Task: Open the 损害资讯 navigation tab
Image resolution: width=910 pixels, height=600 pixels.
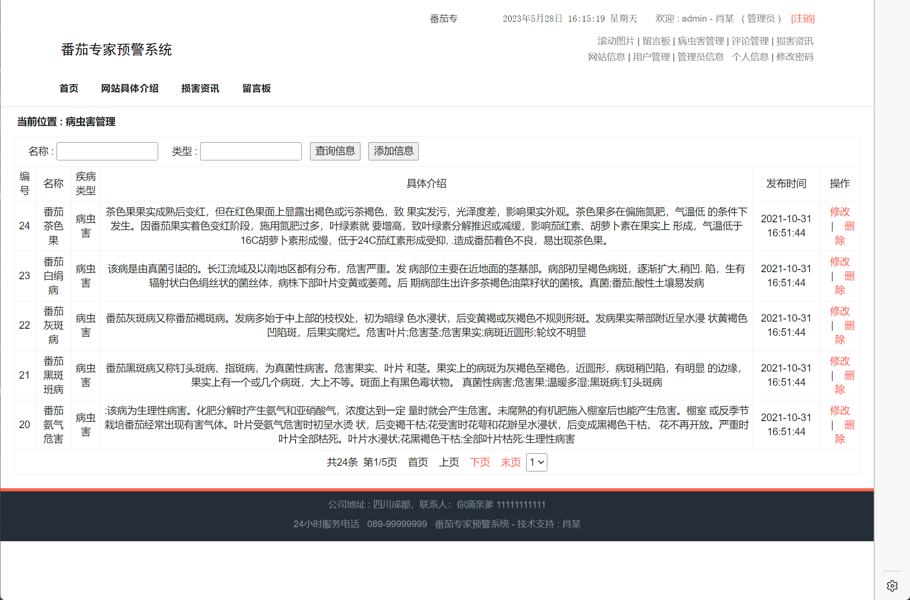Action: click(201, 88)
